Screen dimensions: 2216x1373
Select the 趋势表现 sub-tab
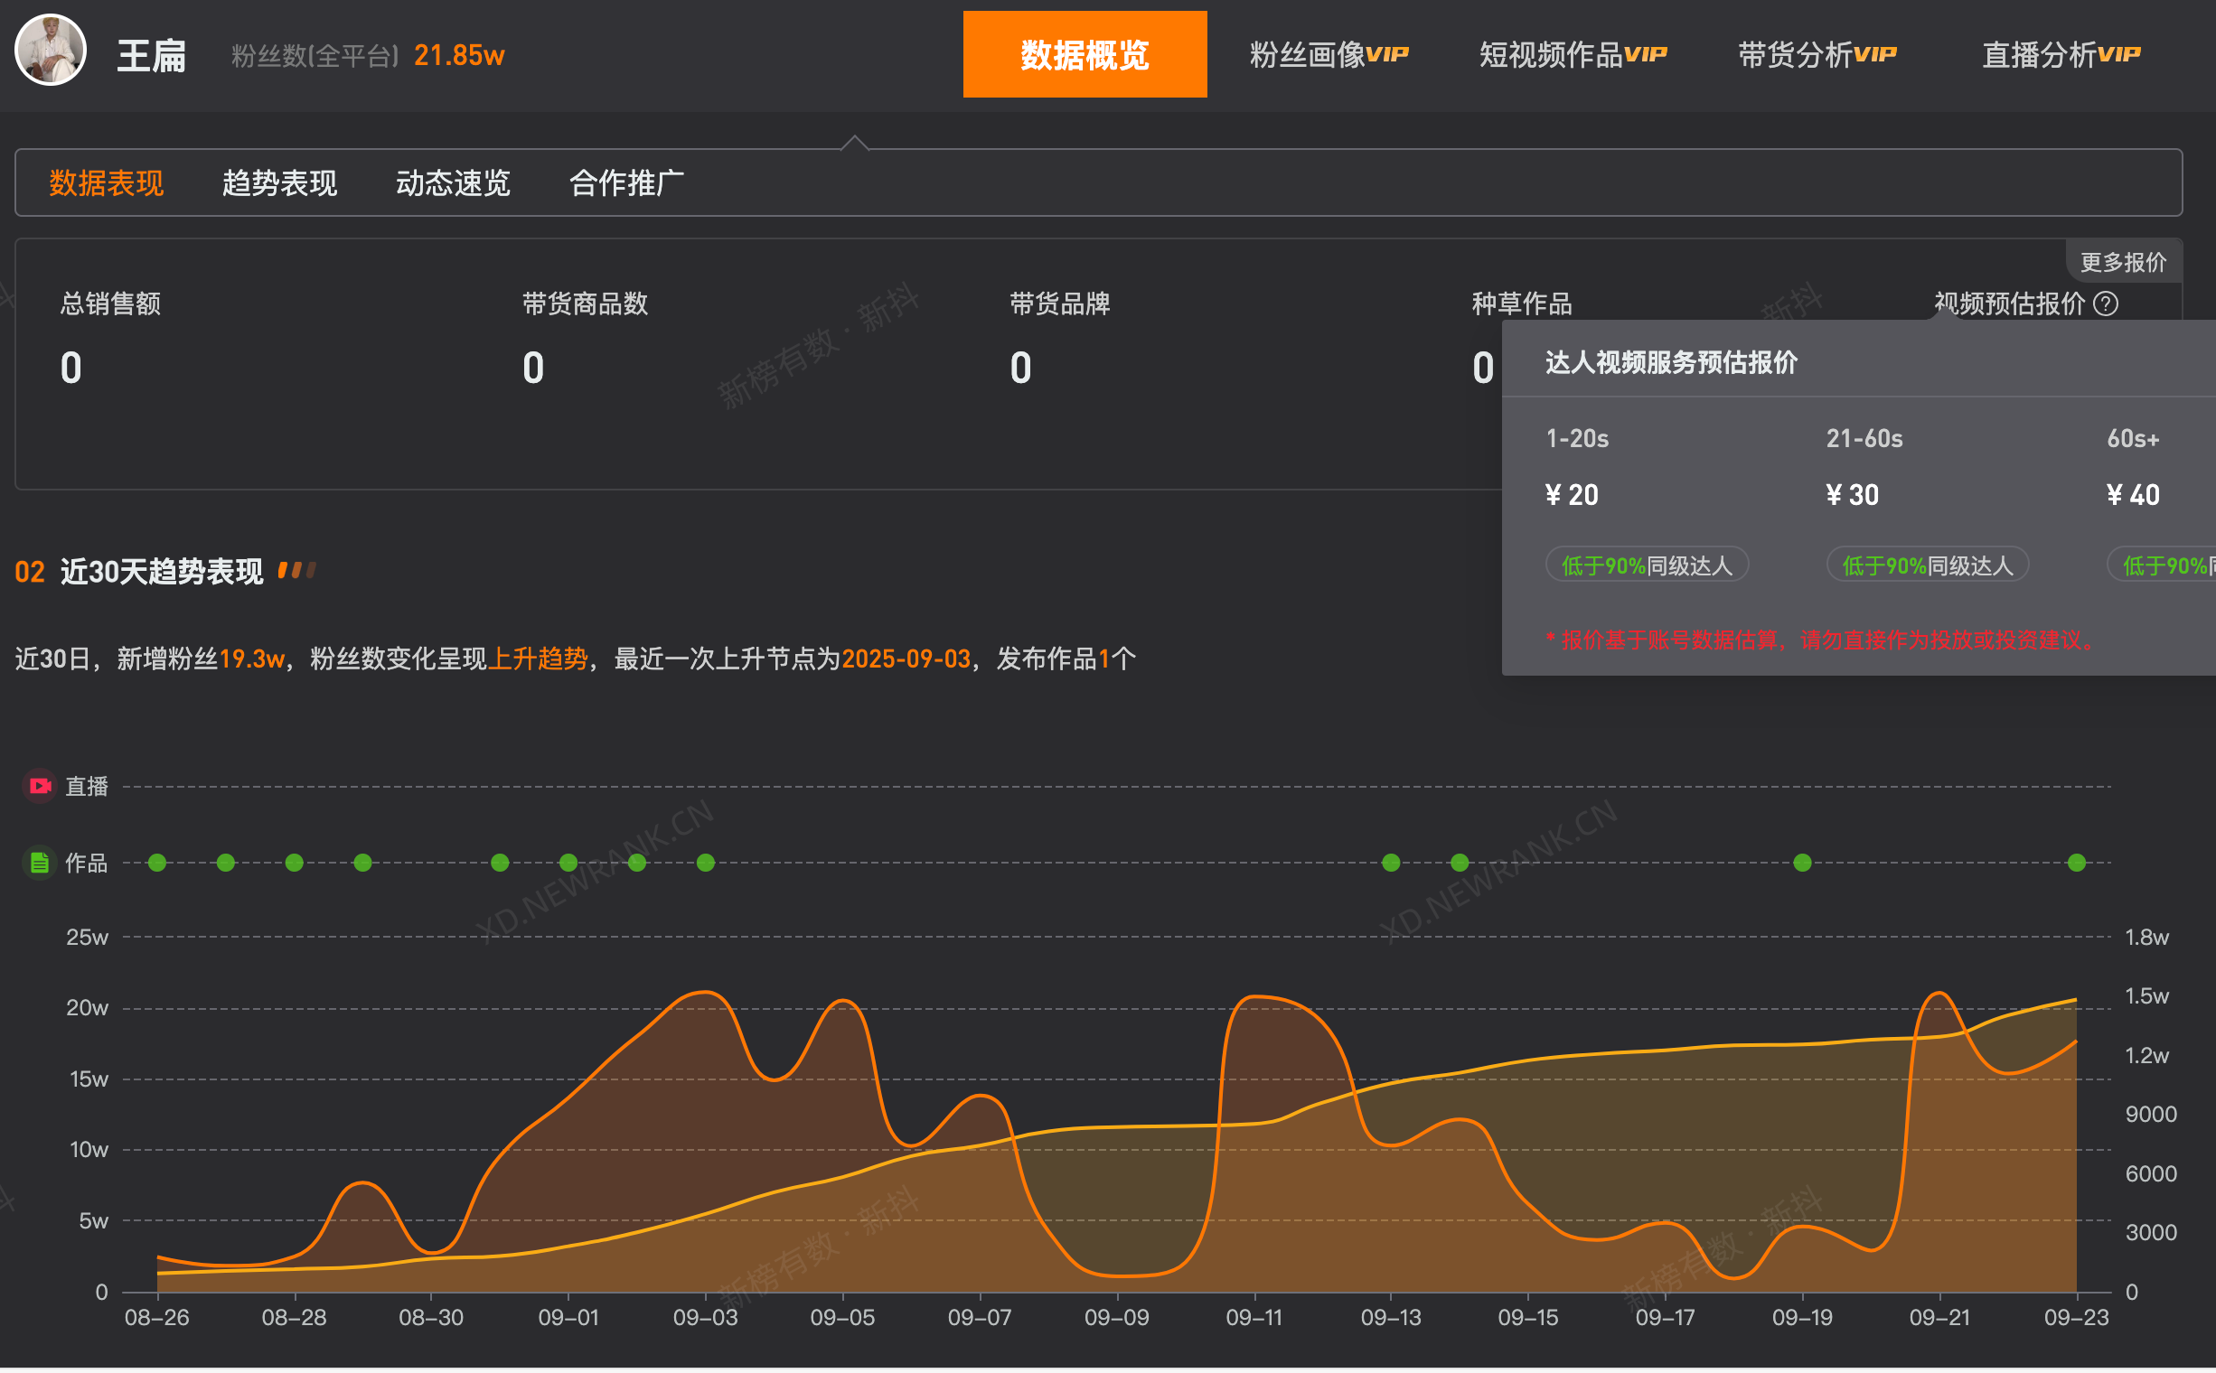[279, 182]
